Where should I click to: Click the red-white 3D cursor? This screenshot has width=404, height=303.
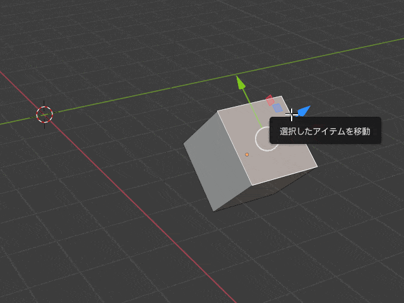point(44,114)
